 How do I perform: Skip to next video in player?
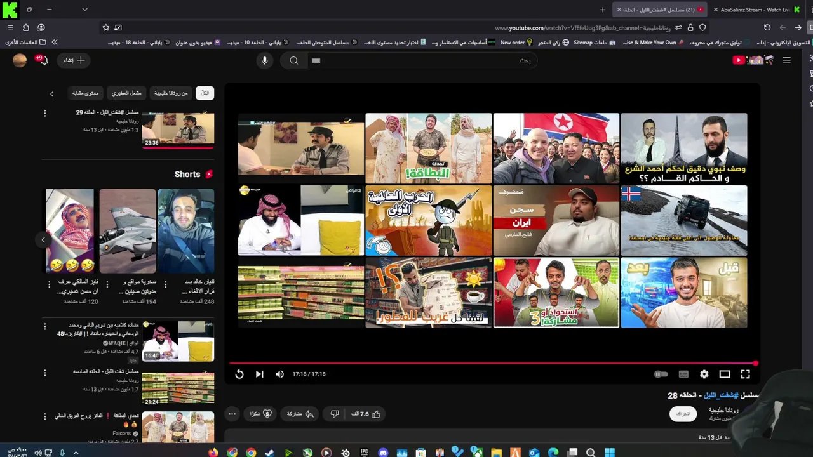pos(259,374)
